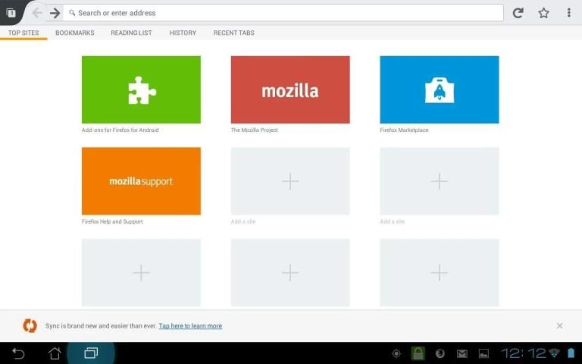Add a site in the middle-row center tile

pos(290,181)
